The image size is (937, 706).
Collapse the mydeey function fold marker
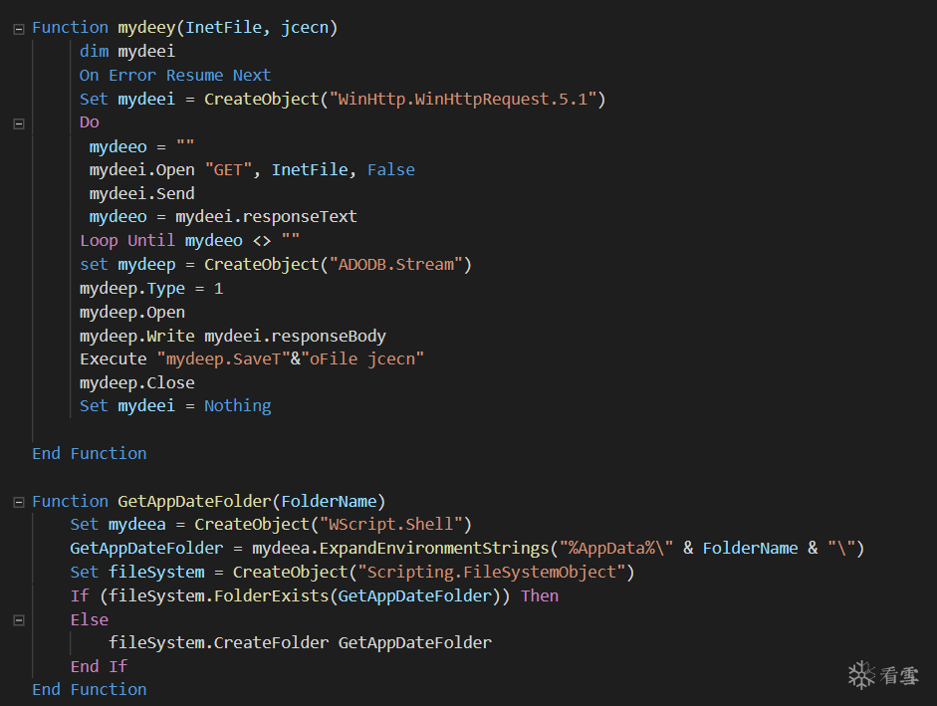[x=19, y=29]
